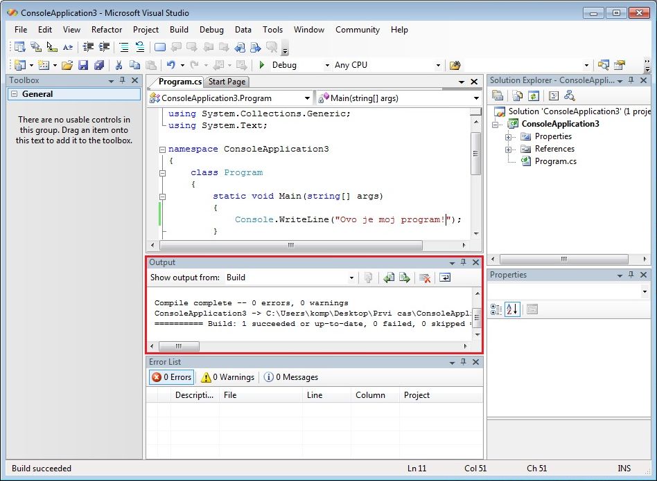The height and width of the screenshot is (481, 657).
Task: Click the Find in Files folder icon
Action: 455,65
